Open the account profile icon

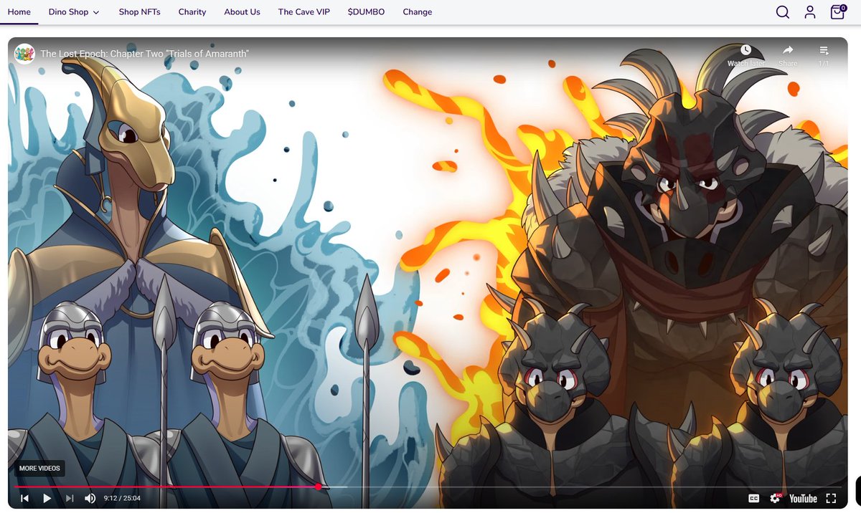click(x=810, y=12)
